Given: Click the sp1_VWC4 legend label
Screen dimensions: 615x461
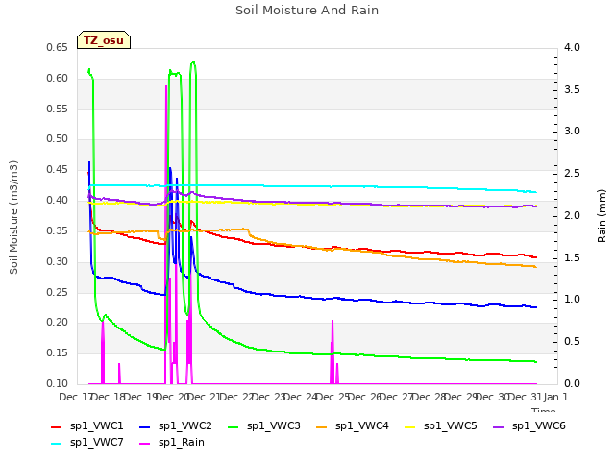Looking at the screenshot, I should click(362, 425).
